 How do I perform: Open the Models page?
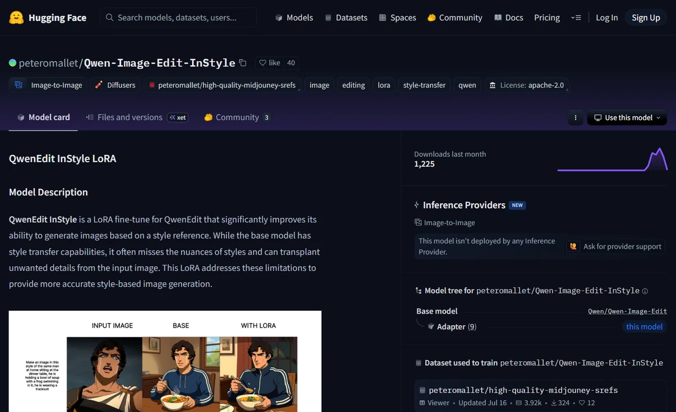[x=293, y=17]
